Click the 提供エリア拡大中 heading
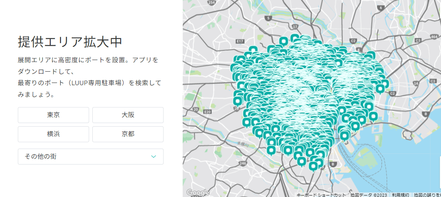 tap(70, 42)
